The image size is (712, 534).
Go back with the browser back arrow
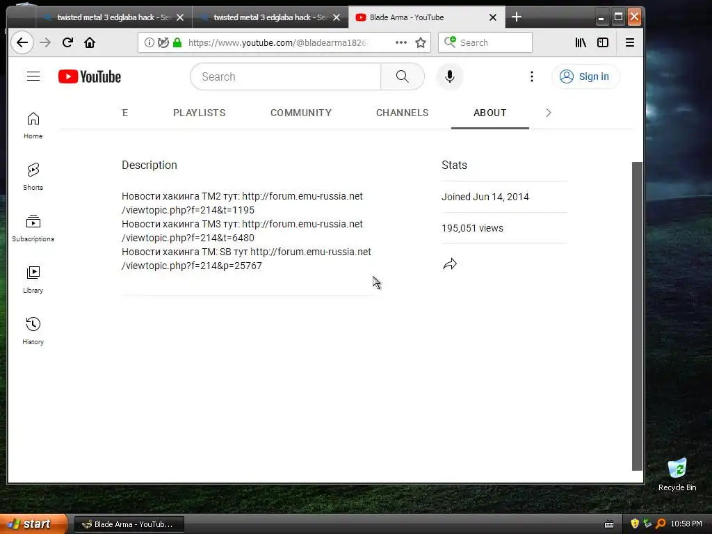click(x=22, y=42)
